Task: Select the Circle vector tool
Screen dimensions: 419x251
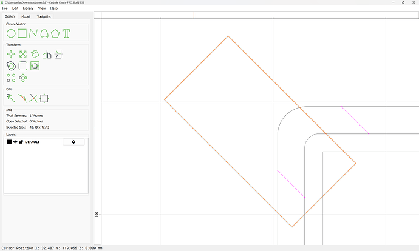Action: (x=11, y=33)
